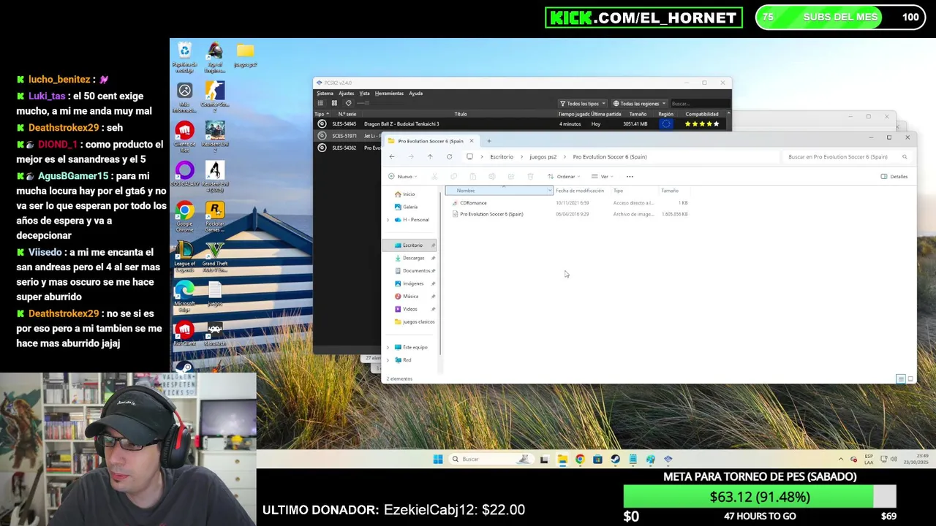Expand Este equipo in navigation pane
The image size is (936, 526).
tap(388, 347)
